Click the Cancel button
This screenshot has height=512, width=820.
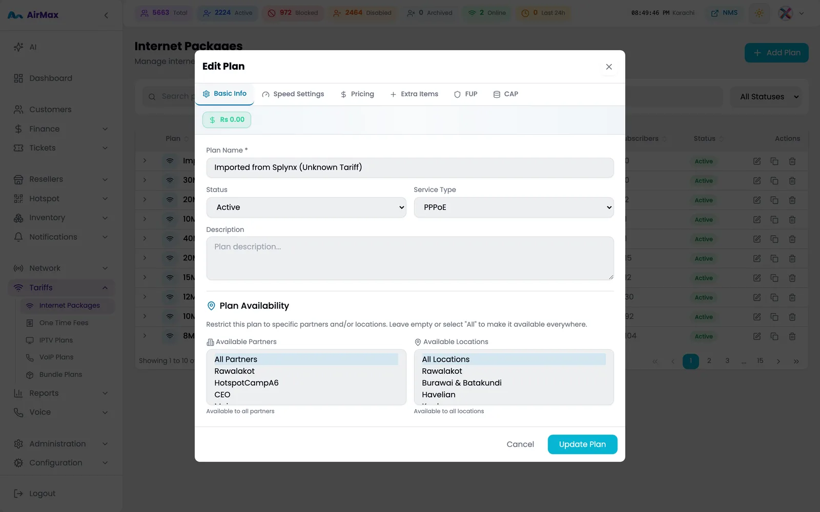[520, 444]
